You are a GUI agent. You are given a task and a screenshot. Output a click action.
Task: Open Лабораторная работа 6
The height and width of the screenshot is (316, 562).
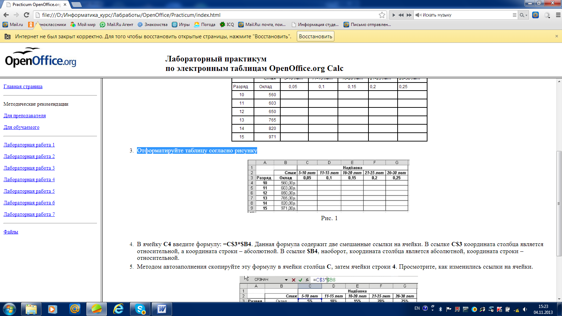(29, 203)
